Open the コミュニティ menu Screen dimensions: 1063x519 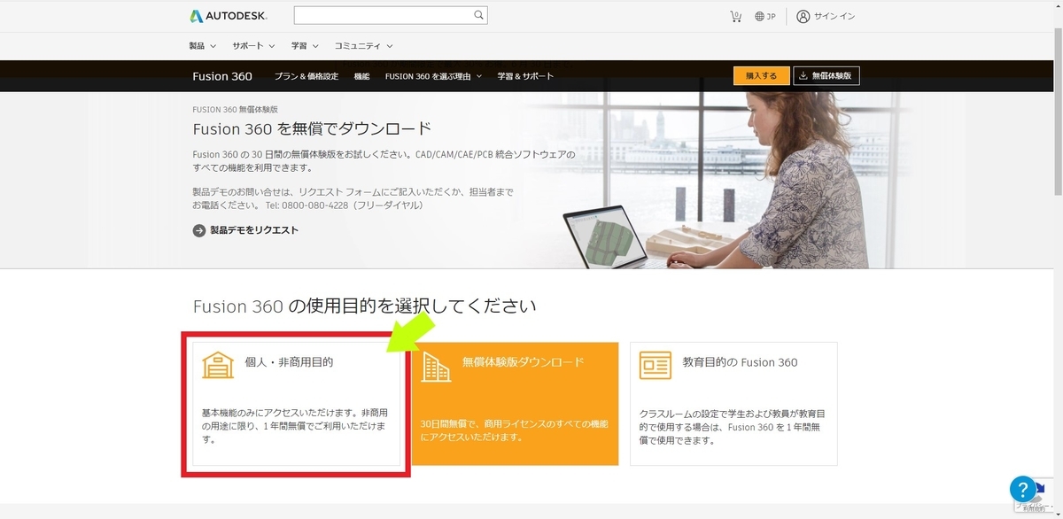[358, 45]
